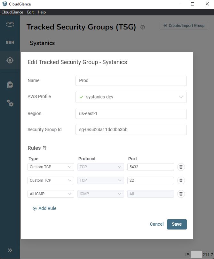
Task: Open the CloudGlance menu
Action: click(x=12, y=12)
